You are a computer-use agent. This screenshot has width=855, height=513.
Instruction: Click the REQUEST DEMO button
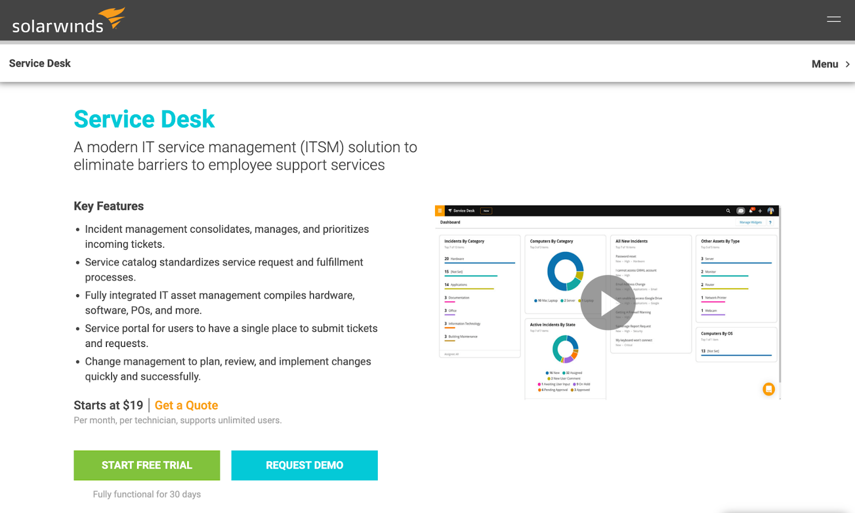(304, 465)
